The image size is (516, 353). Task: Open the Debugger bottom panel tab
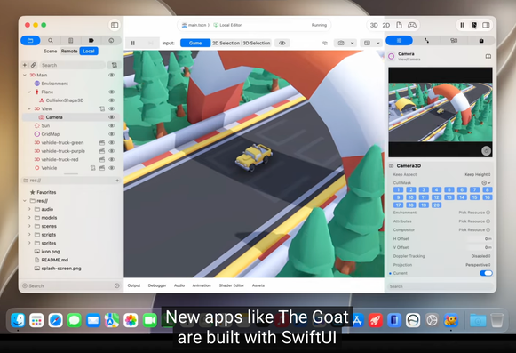coord(157,285)
